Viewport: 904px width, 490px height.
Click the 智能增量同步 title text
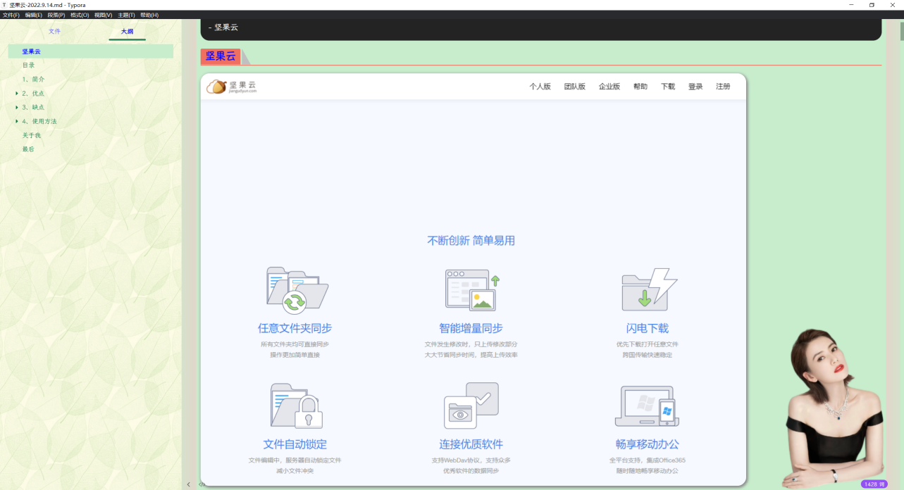click(x=471, y=328)
